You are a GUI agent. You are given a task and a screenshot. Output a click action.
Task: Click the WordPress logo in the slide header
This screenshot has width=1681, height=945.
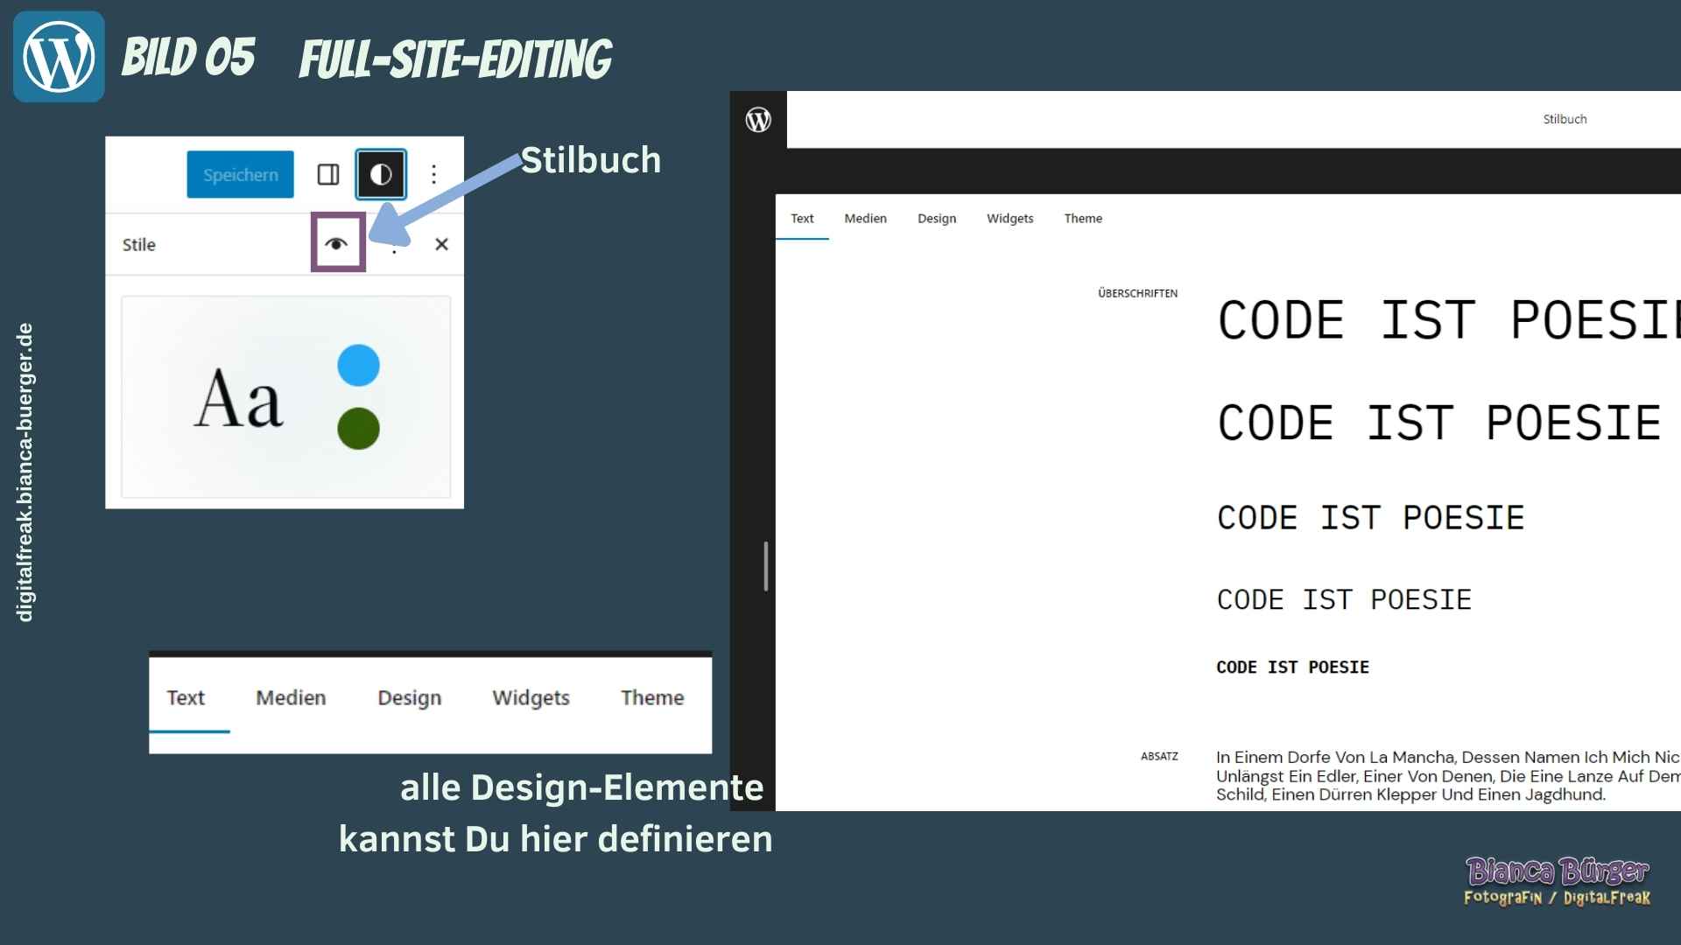(59, 57)
